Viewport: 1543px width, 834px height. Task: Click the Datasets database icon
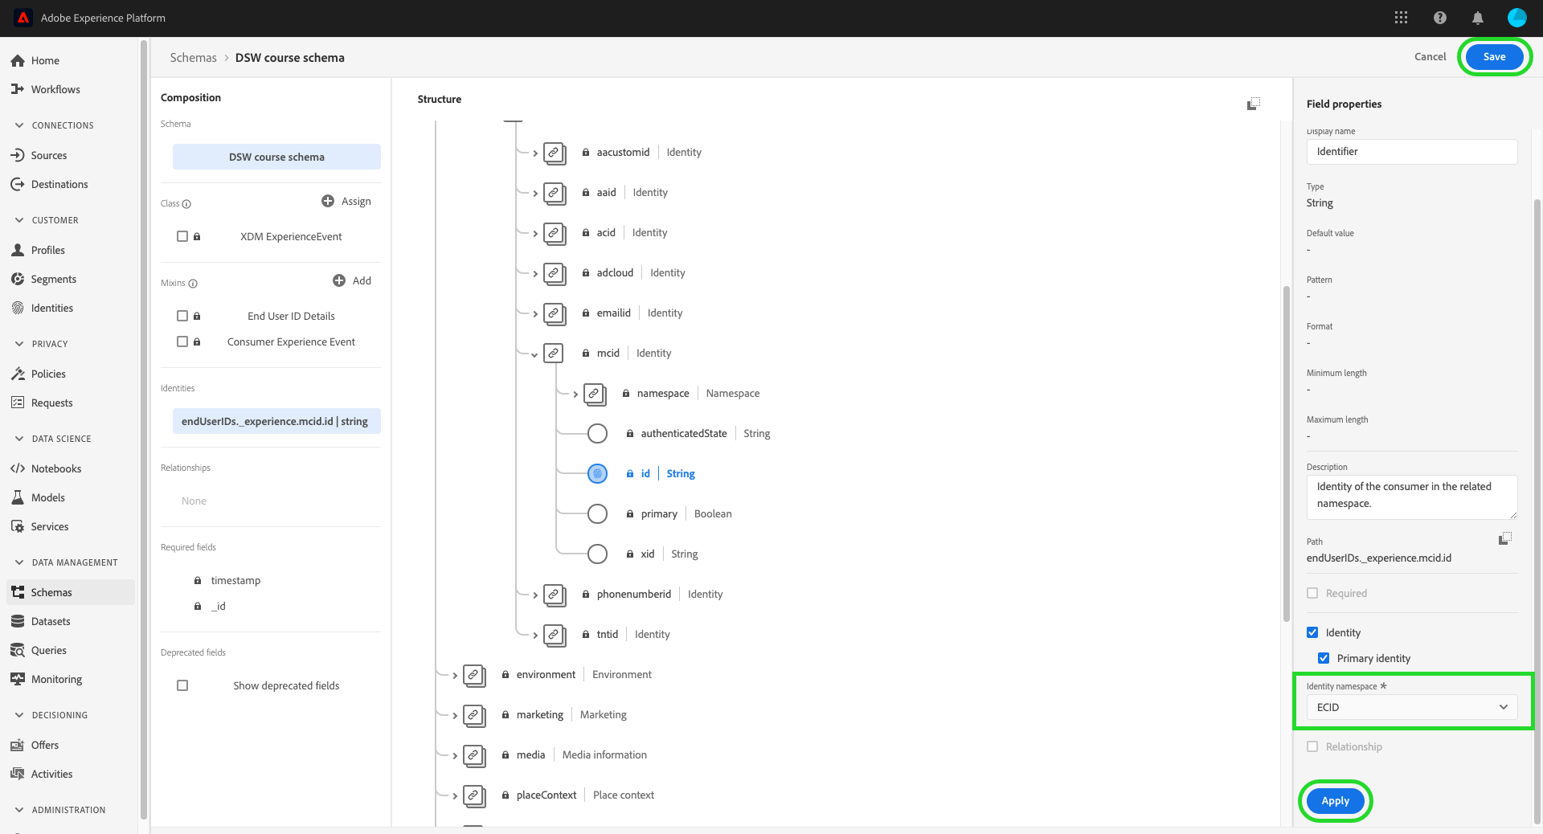point(18,621)
